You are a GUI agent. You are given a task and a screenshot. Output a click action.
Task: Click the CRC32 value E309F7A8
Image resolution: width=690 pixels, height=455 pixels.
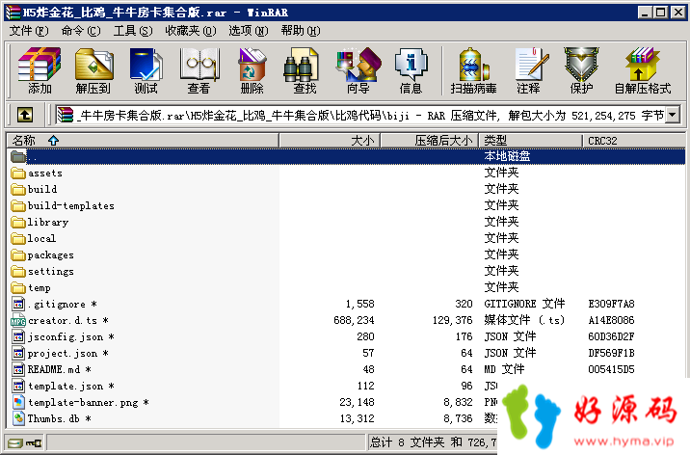click(x=611, y=304)
